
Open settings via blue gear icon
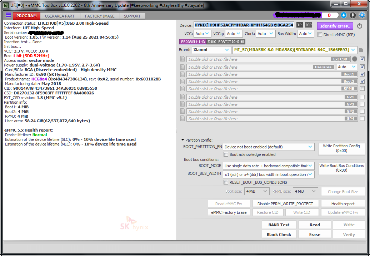click(x=362, y=15)
